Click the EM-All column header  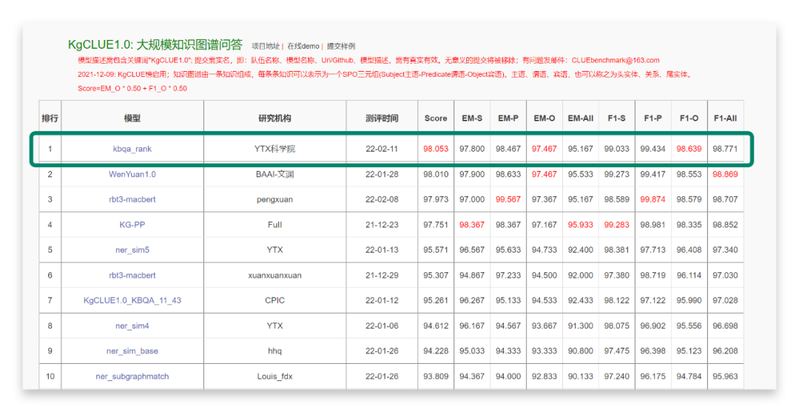tap(580, 118)
